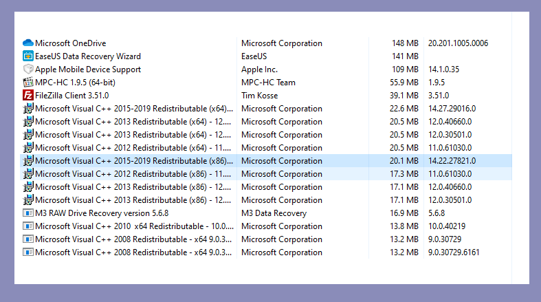The width and height of the screenshot is (541, 302).
Task: Select the entry with version 9.0.30729.6161
Action: pos(266,252)
